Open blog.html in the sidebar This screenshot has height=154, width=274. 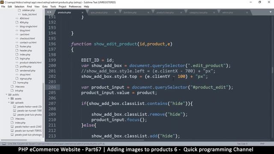25,30
